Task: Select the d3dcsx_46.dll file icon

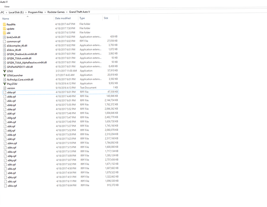Action: [x=5, y=50]
